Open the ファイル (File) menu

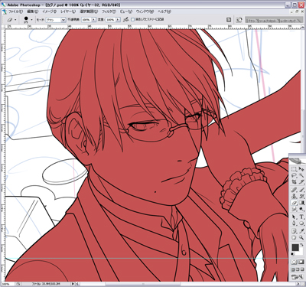15,11
